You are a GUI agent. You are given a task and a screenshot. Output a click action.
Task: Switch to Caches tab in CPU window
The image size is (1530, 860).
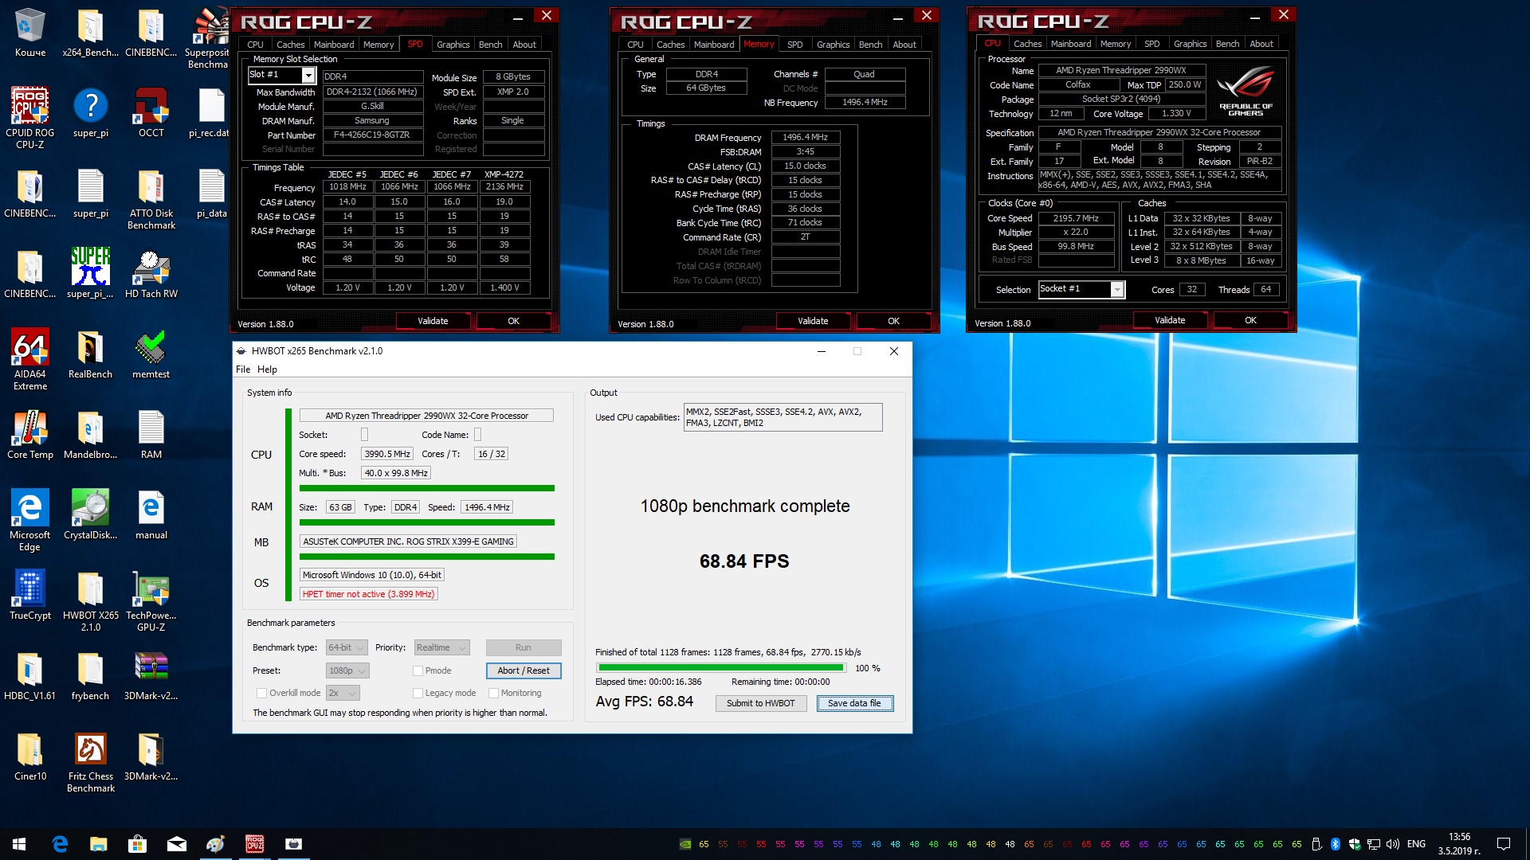(1027, 44)
